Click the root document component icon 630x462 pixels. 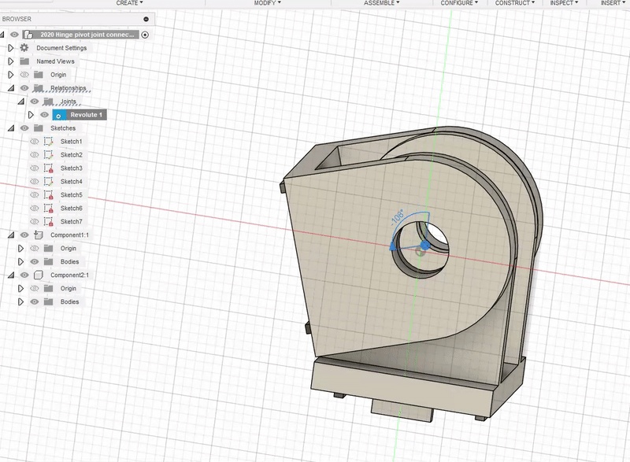[x=28, y=35]
